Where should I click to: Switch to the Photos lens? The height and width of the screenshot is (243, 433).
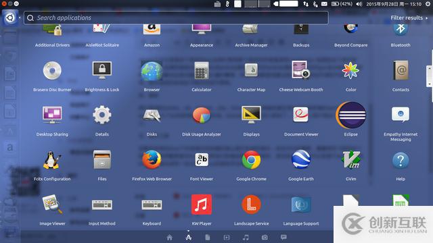pos(265,238)
